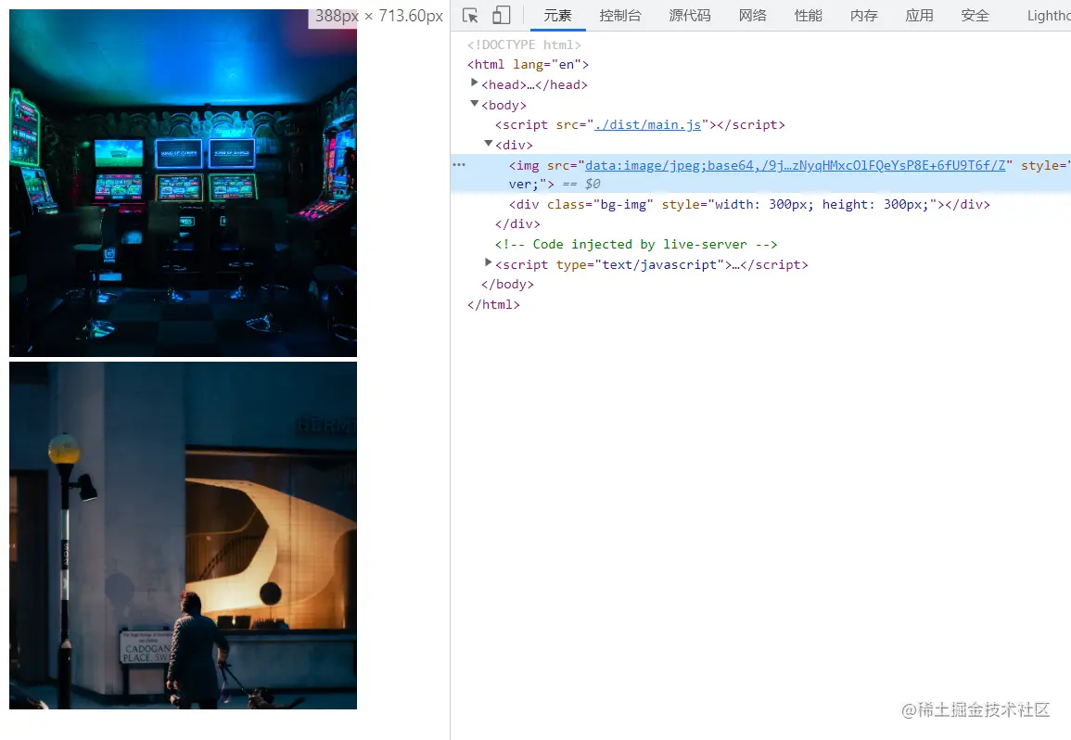Viewport: 1071px width, 740px height.
Task: Expand the head element node
Action: tap(474, 83)
